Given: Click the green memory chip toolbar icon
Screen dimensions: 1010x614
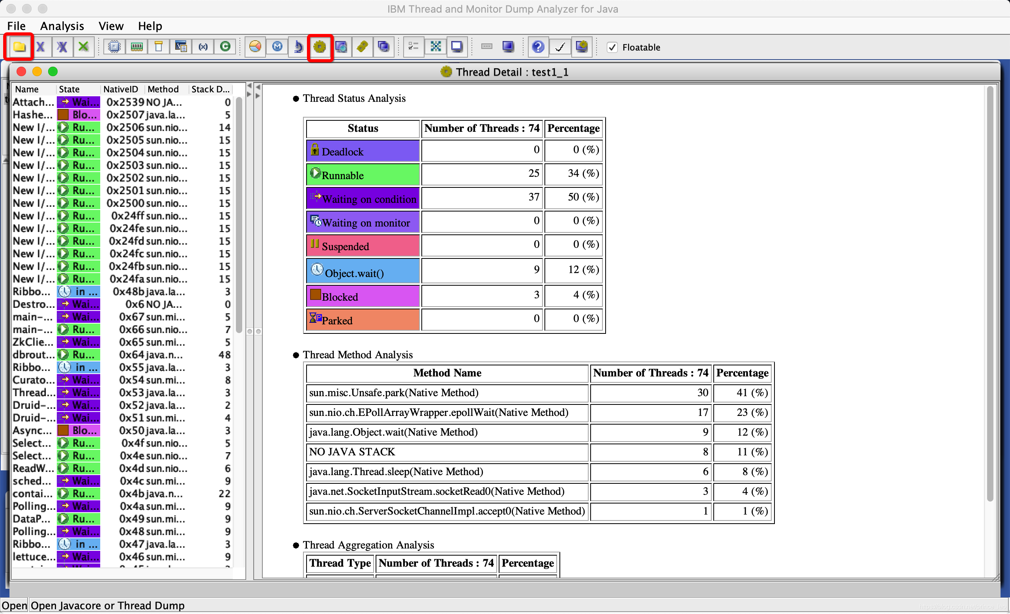Looking at the screenshot, I should tap(137, 47).
